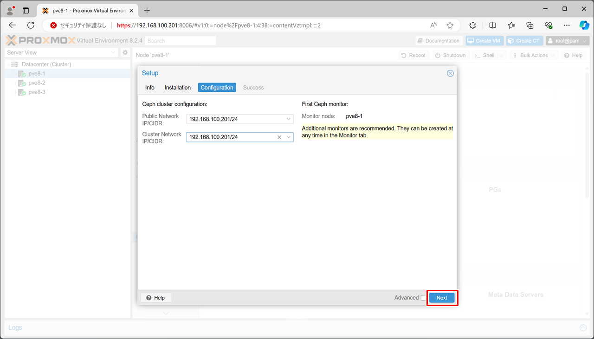The width and height of the screenshot is (594, 339).
Task: Open the Public Network IP/CIDR dropdown
Action: (288, 119)
